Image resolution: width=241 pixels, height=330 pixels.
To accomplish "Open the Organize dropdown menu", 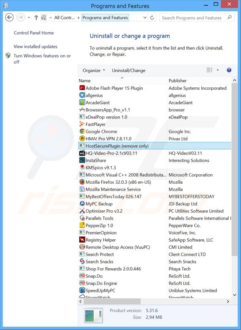I will click(x=94, y=70).
